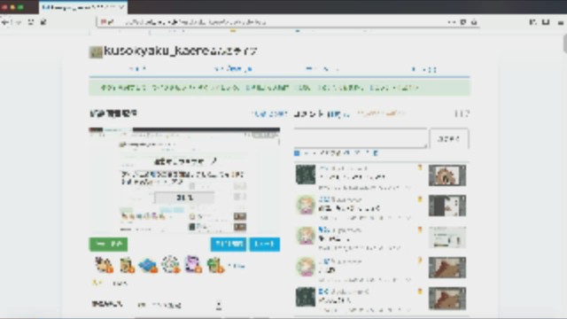Toggle the blue checkbox below the comment box
The image size is (567, 319).
(x=297, y=153)
